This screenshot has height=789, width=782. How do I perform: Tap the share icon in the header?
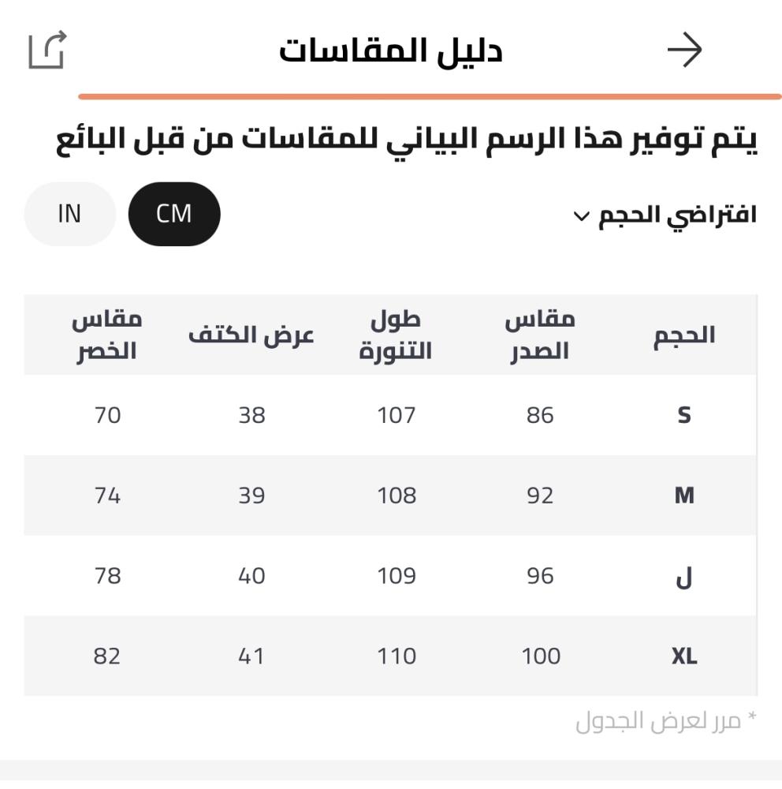(47, 50)
